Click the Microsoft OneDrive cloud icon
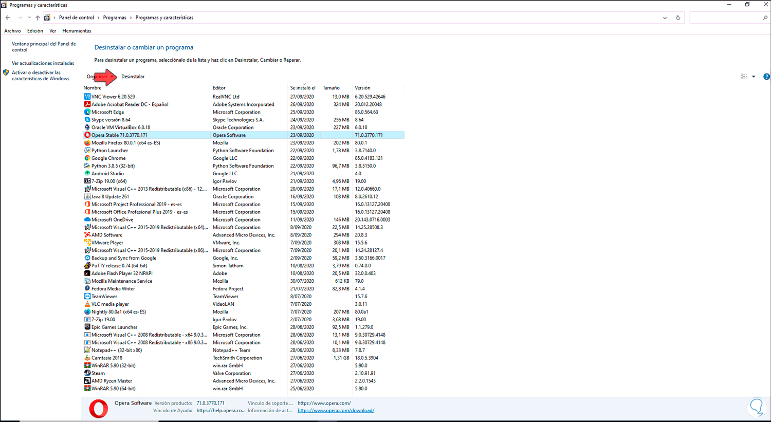Screen dimensions: 771x422 click(x=87, y=219)
